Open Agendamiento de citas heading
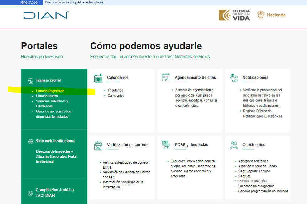307x204 pixels. (x=195, y=77)
